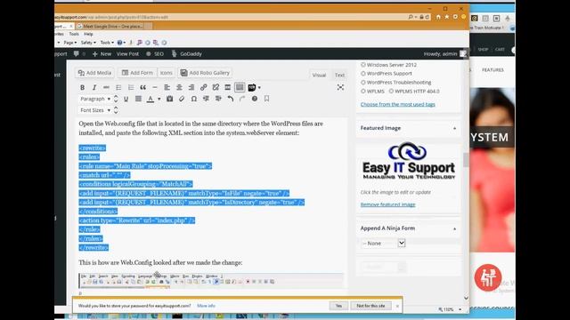Viewport: 570px width, 320px height.
Task: Open the browser Help menu
Action: point(88,34)
